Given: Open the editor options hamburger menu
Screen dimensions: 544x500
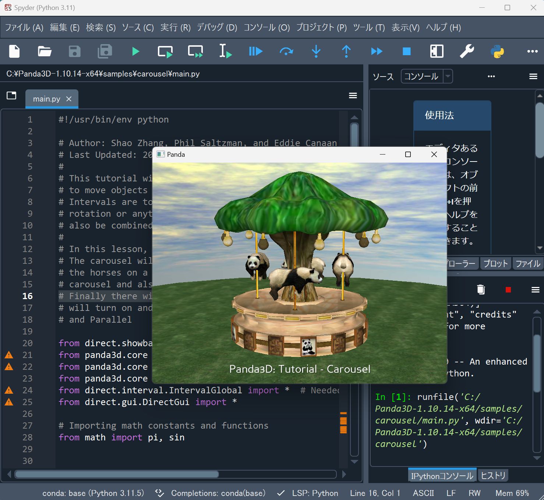Looking at the screenshot, I should [352, 95].
